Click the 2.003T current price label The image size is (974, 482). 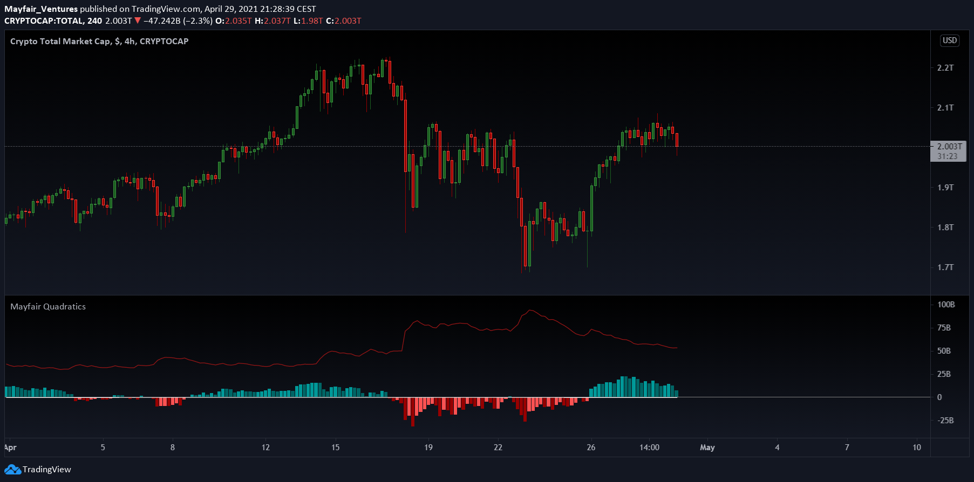[949, 146]
